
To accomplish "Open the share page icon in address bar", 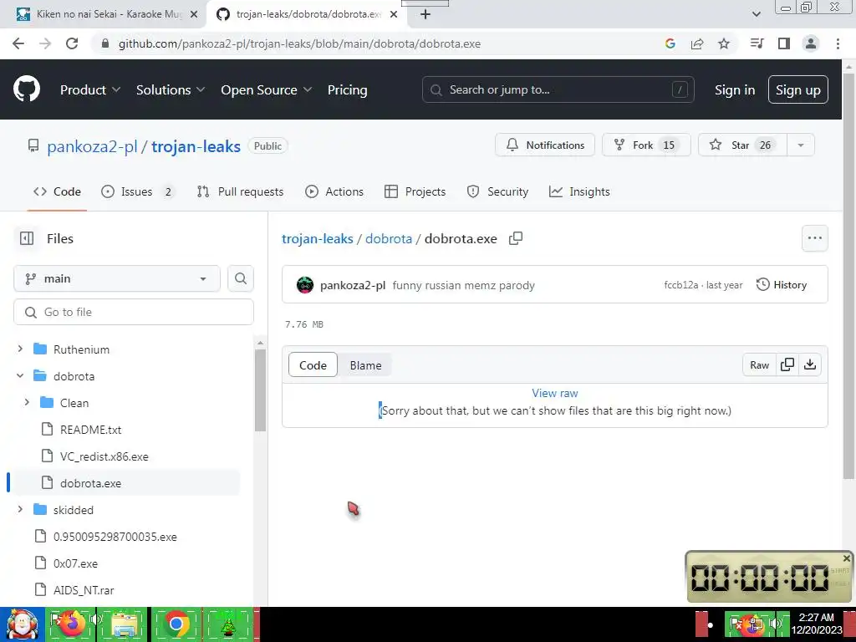I will coord(697,43).
